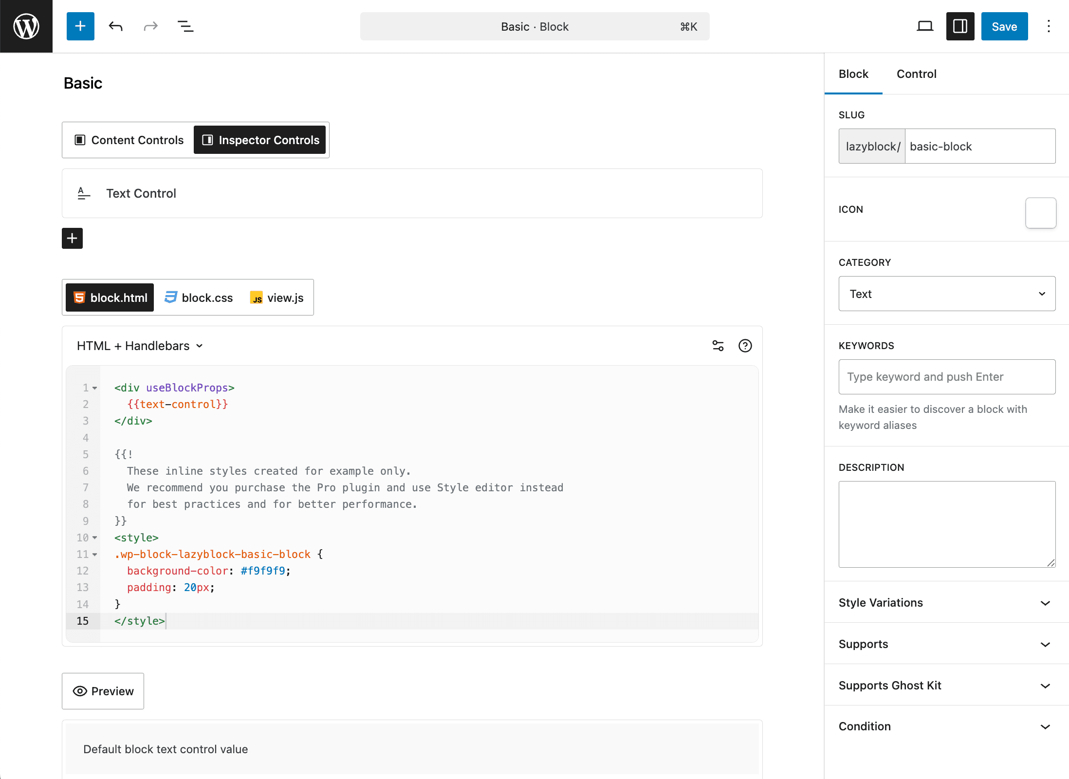Open the block Icon picker swatch
This screenshot has width=1069, height=779.
1040,213
